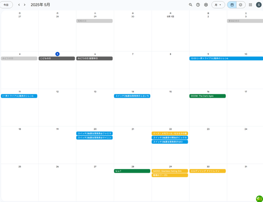Image resolution: width=263 pixels, height=202 pixels.
Task: Open the help question mark icon
Action: [198, 5]
